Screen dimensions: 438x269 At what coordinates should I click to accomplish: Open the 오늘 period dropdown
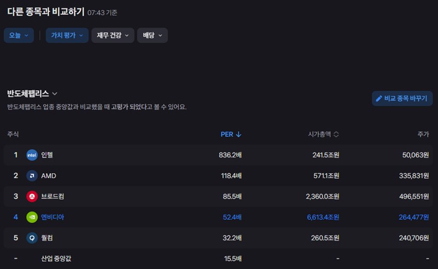19,36
